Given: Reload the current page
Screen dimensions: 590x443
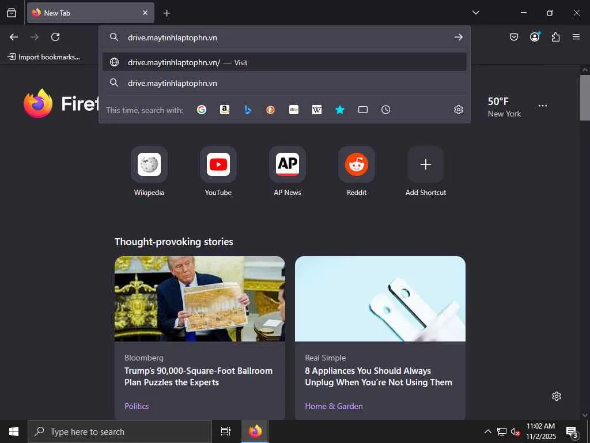Looking at the screenshot, I should click(x=55, y=37).
